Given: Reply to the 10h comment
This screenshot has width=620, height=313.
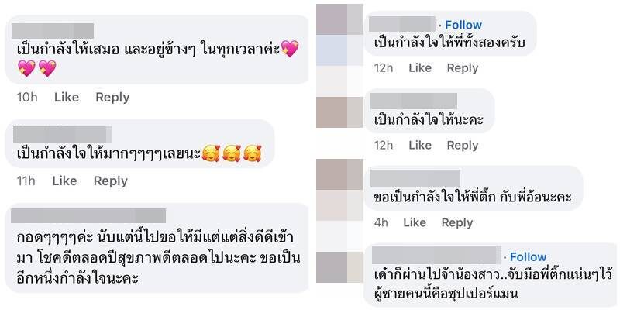Looking at the screenshot, I should pyautogui.click(x=112, y=98).
